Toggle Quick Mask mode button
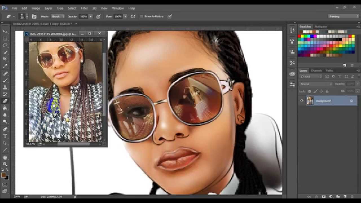Viewport: 361px width, 203px height. (5, 184)
